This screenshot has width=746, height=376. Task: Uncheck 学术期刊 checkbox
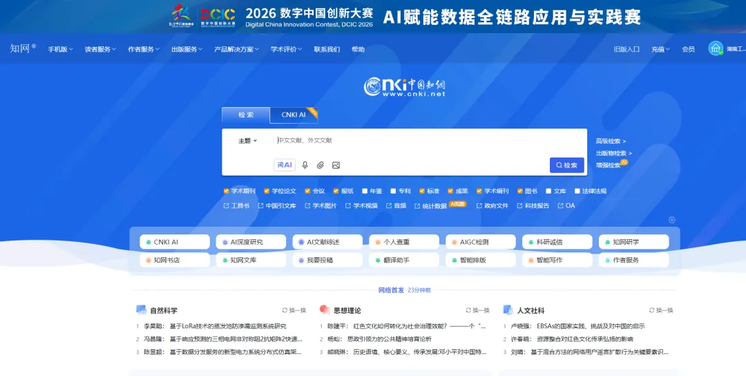[x=227, y=191]
